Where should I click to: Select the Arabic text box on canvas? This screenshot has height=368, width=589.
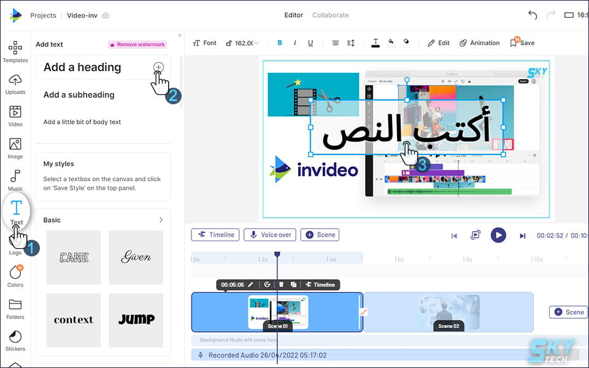tap(406, 128)
